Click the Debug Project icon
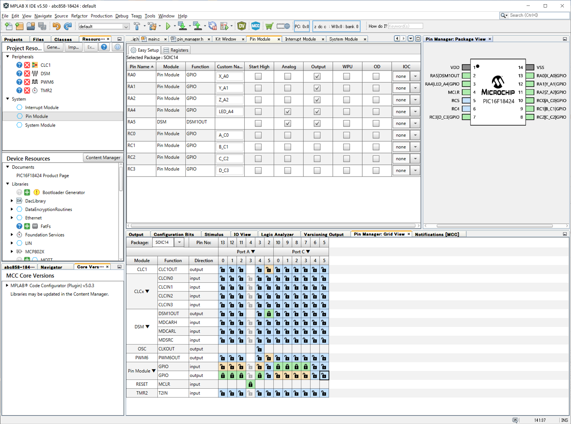571x424 pixels. coord(224,26)
